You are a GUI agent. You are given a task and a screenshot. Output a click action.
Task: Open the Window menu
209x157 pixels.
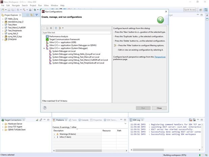coord(54,5)
